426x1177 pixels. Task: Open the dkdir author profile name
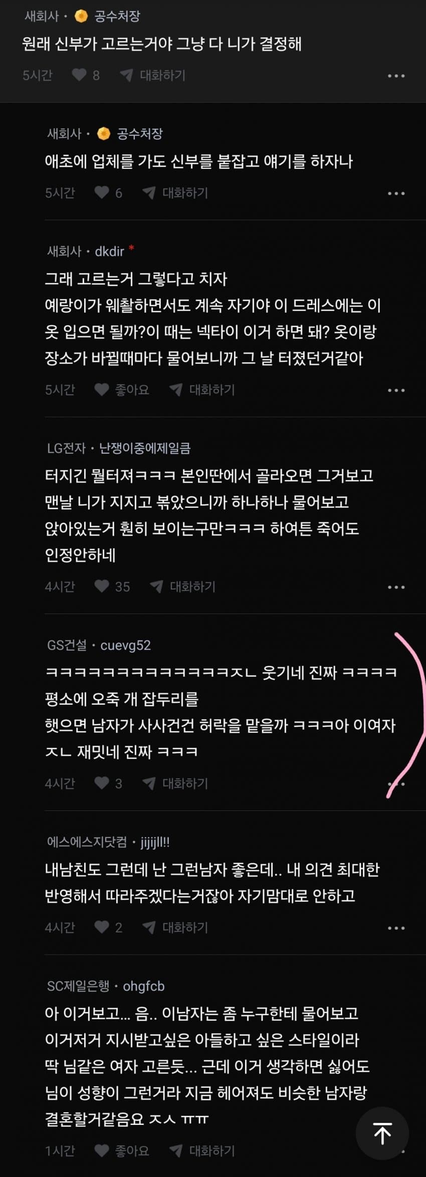[x=109, y=251]
